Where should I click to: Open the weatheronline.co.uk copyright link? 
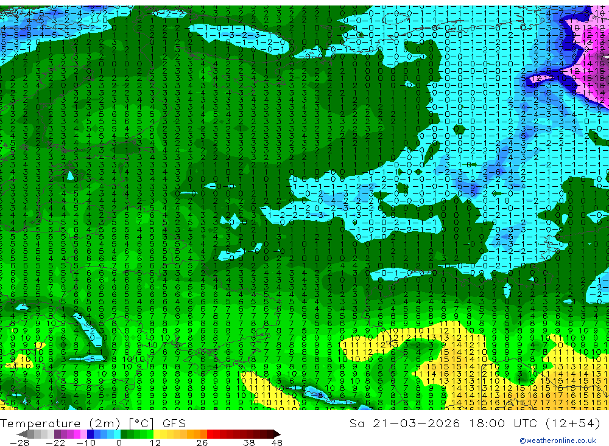(x=558, y=441)
